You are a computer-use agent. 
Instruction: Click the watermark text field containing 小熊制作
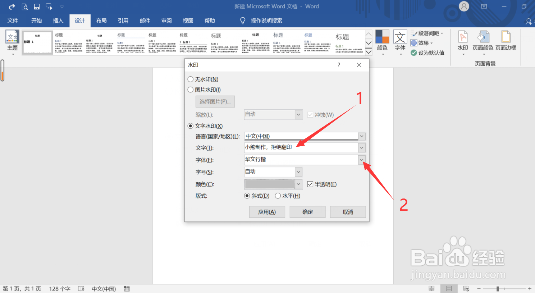[301, 147]
